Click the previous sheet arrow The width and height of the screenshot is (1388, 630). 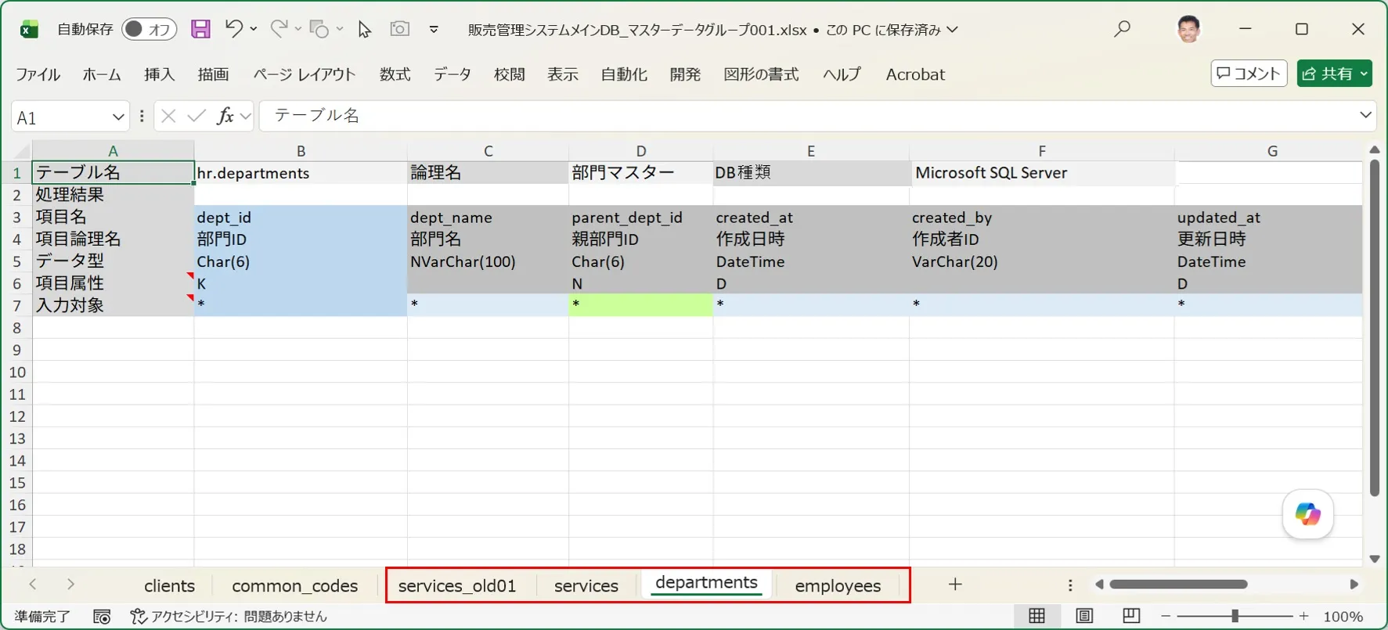pos(33,585)
